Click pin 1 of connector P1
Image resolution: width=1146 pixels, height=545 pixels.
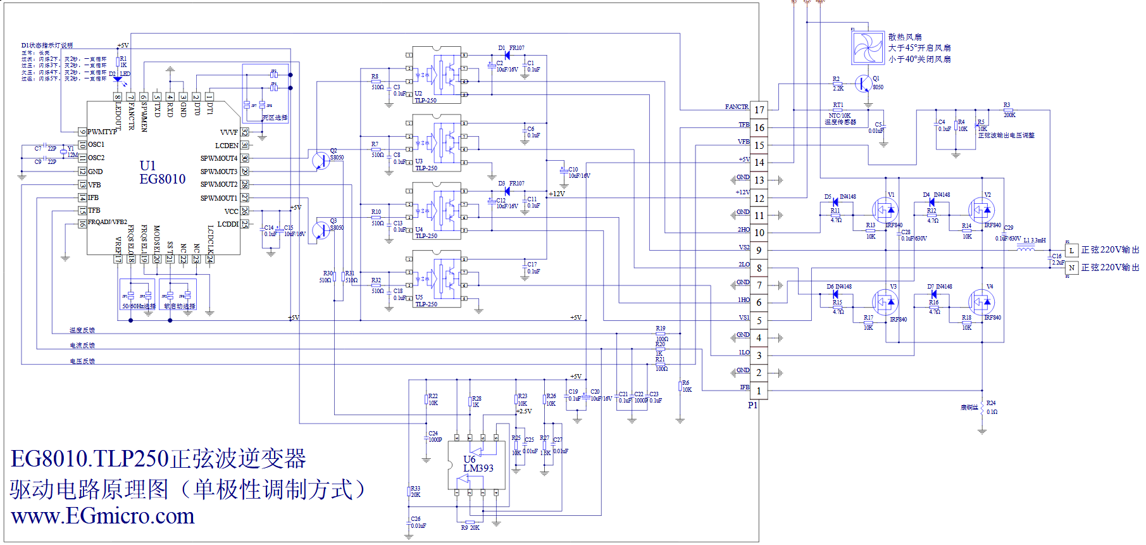pos(759,391)
